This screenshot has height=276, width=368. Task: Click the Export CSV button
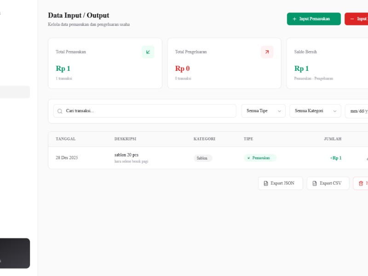[x=328, y=183]
